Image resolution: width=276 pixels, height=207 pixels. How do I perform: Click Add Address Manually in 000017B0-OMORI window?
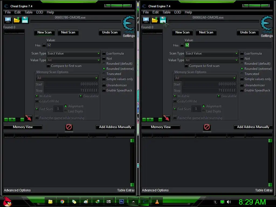(115, 127)
